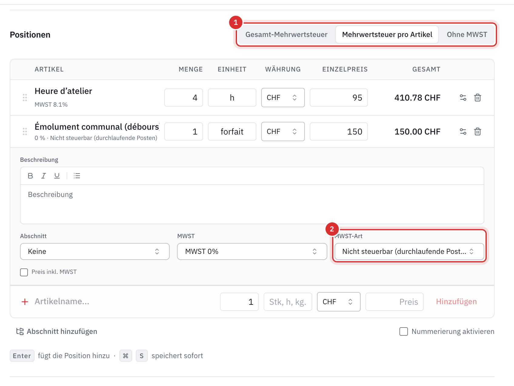The width and height of the screenshot is (514, 386).
Task: Grab drag handle of Heure d'atelier row
Action: point(25,98)
